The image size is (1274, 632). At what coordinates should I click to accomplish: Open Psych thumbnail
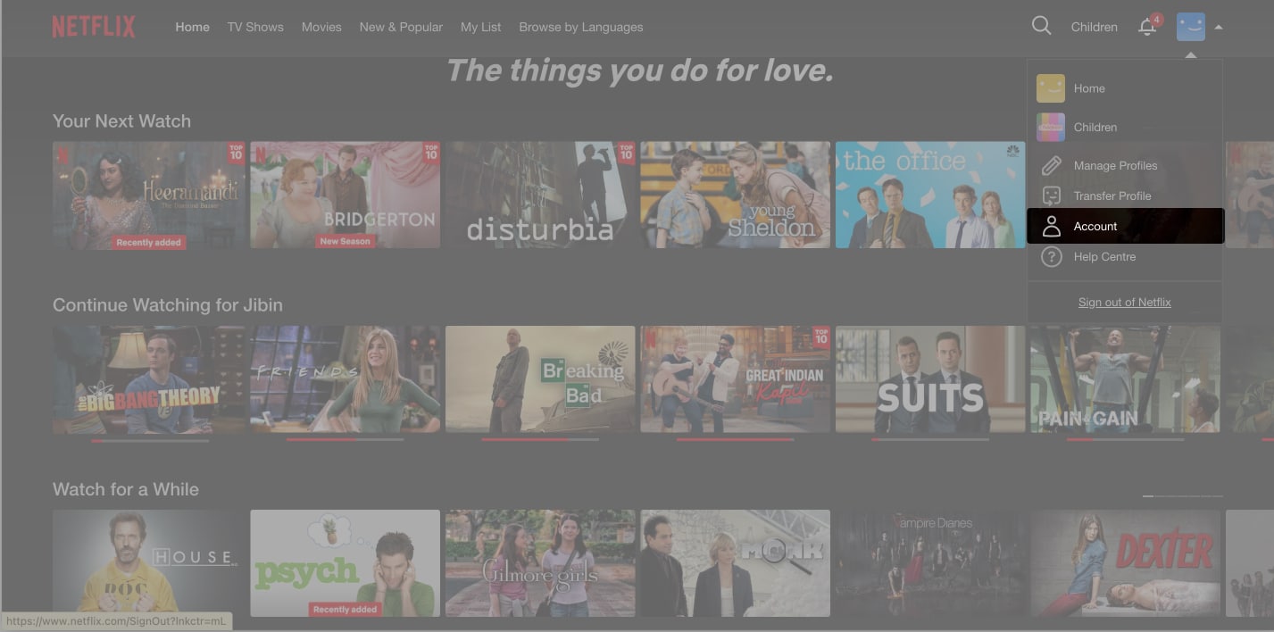click(x=345, y=563)
